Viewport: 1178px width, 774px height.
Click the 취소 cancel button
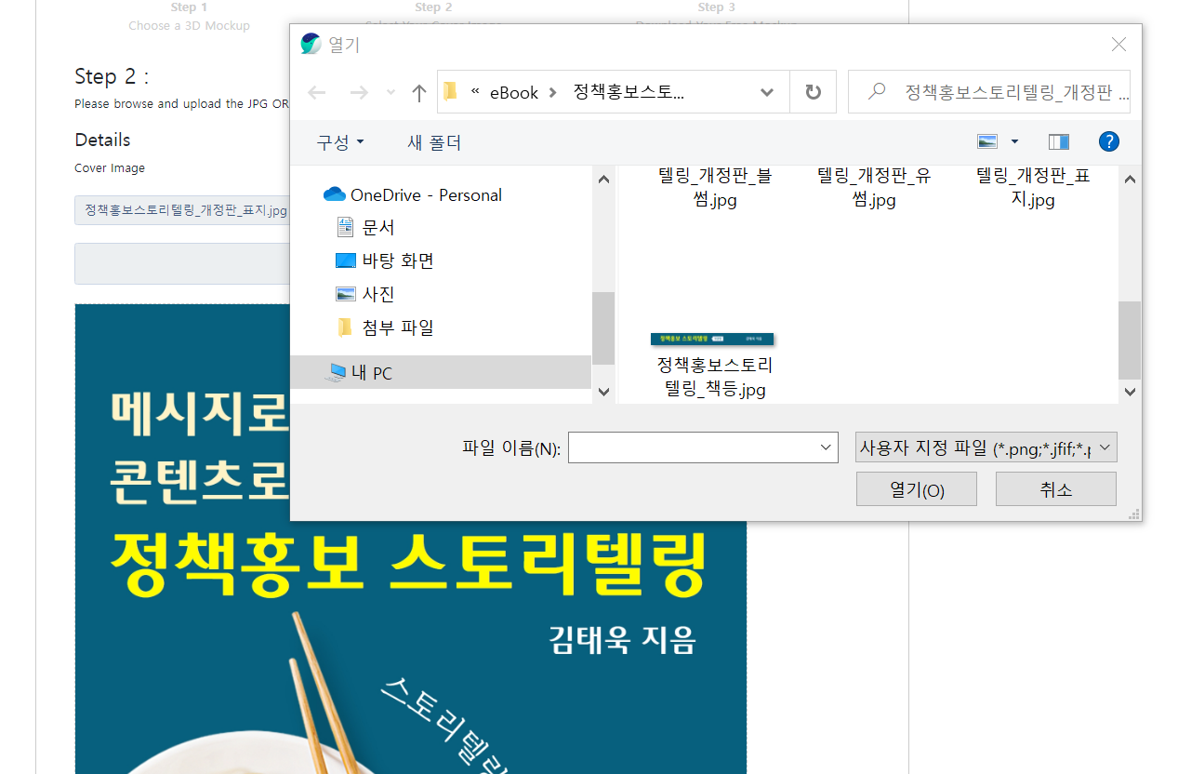pos(1055,487)
